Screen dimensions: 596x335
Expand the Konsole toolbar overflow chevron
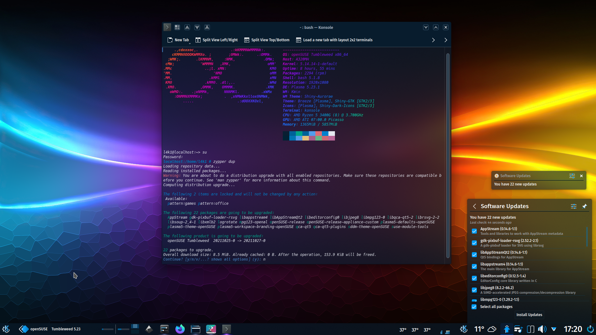click(x=433, y=40)
